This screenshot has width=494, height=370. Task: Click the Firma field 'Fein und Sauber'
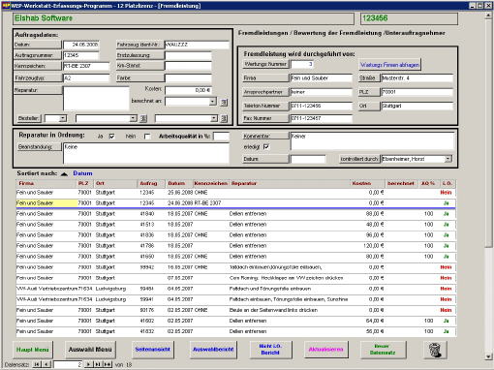click(x=322, y=77)
